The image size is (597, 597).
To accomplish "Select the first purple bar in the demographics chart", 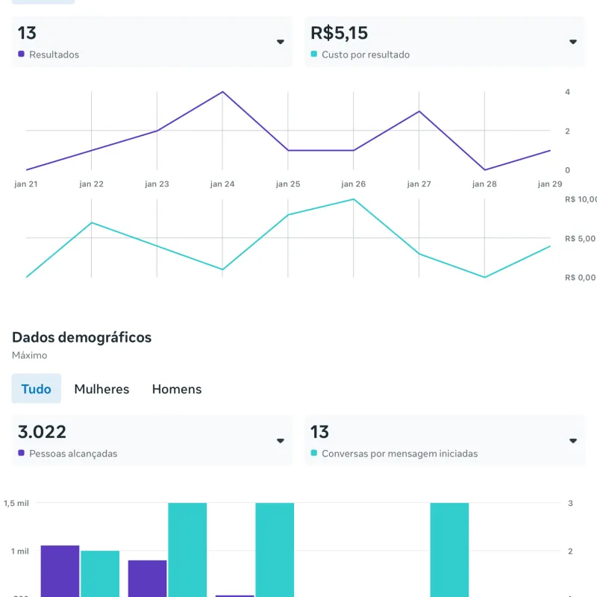I will point(60,571).
